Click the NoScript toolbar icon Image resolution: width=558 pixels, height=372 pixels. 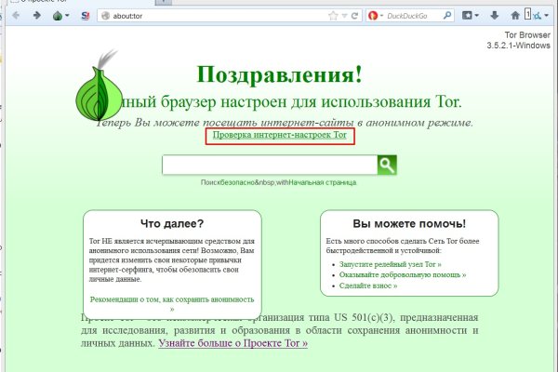point(86,16)
